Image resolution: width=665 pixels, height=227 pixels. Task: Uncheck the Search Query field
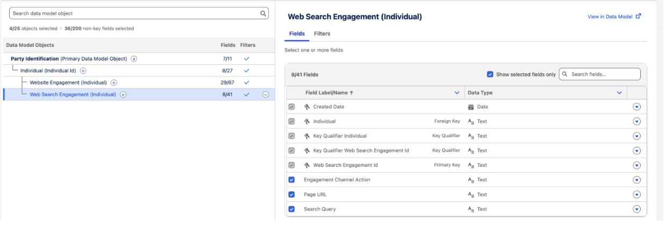(x=292, y=209)
